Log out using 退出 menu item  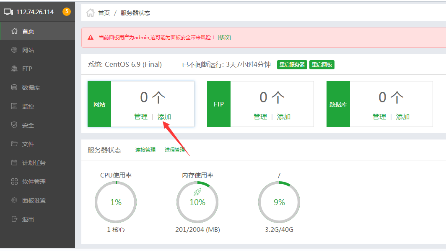pyautogui.click(x=28, y=219)
